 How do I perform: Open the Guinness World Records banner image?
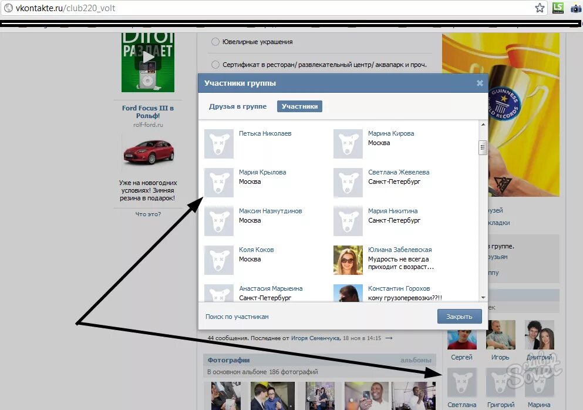pos(524,115)
